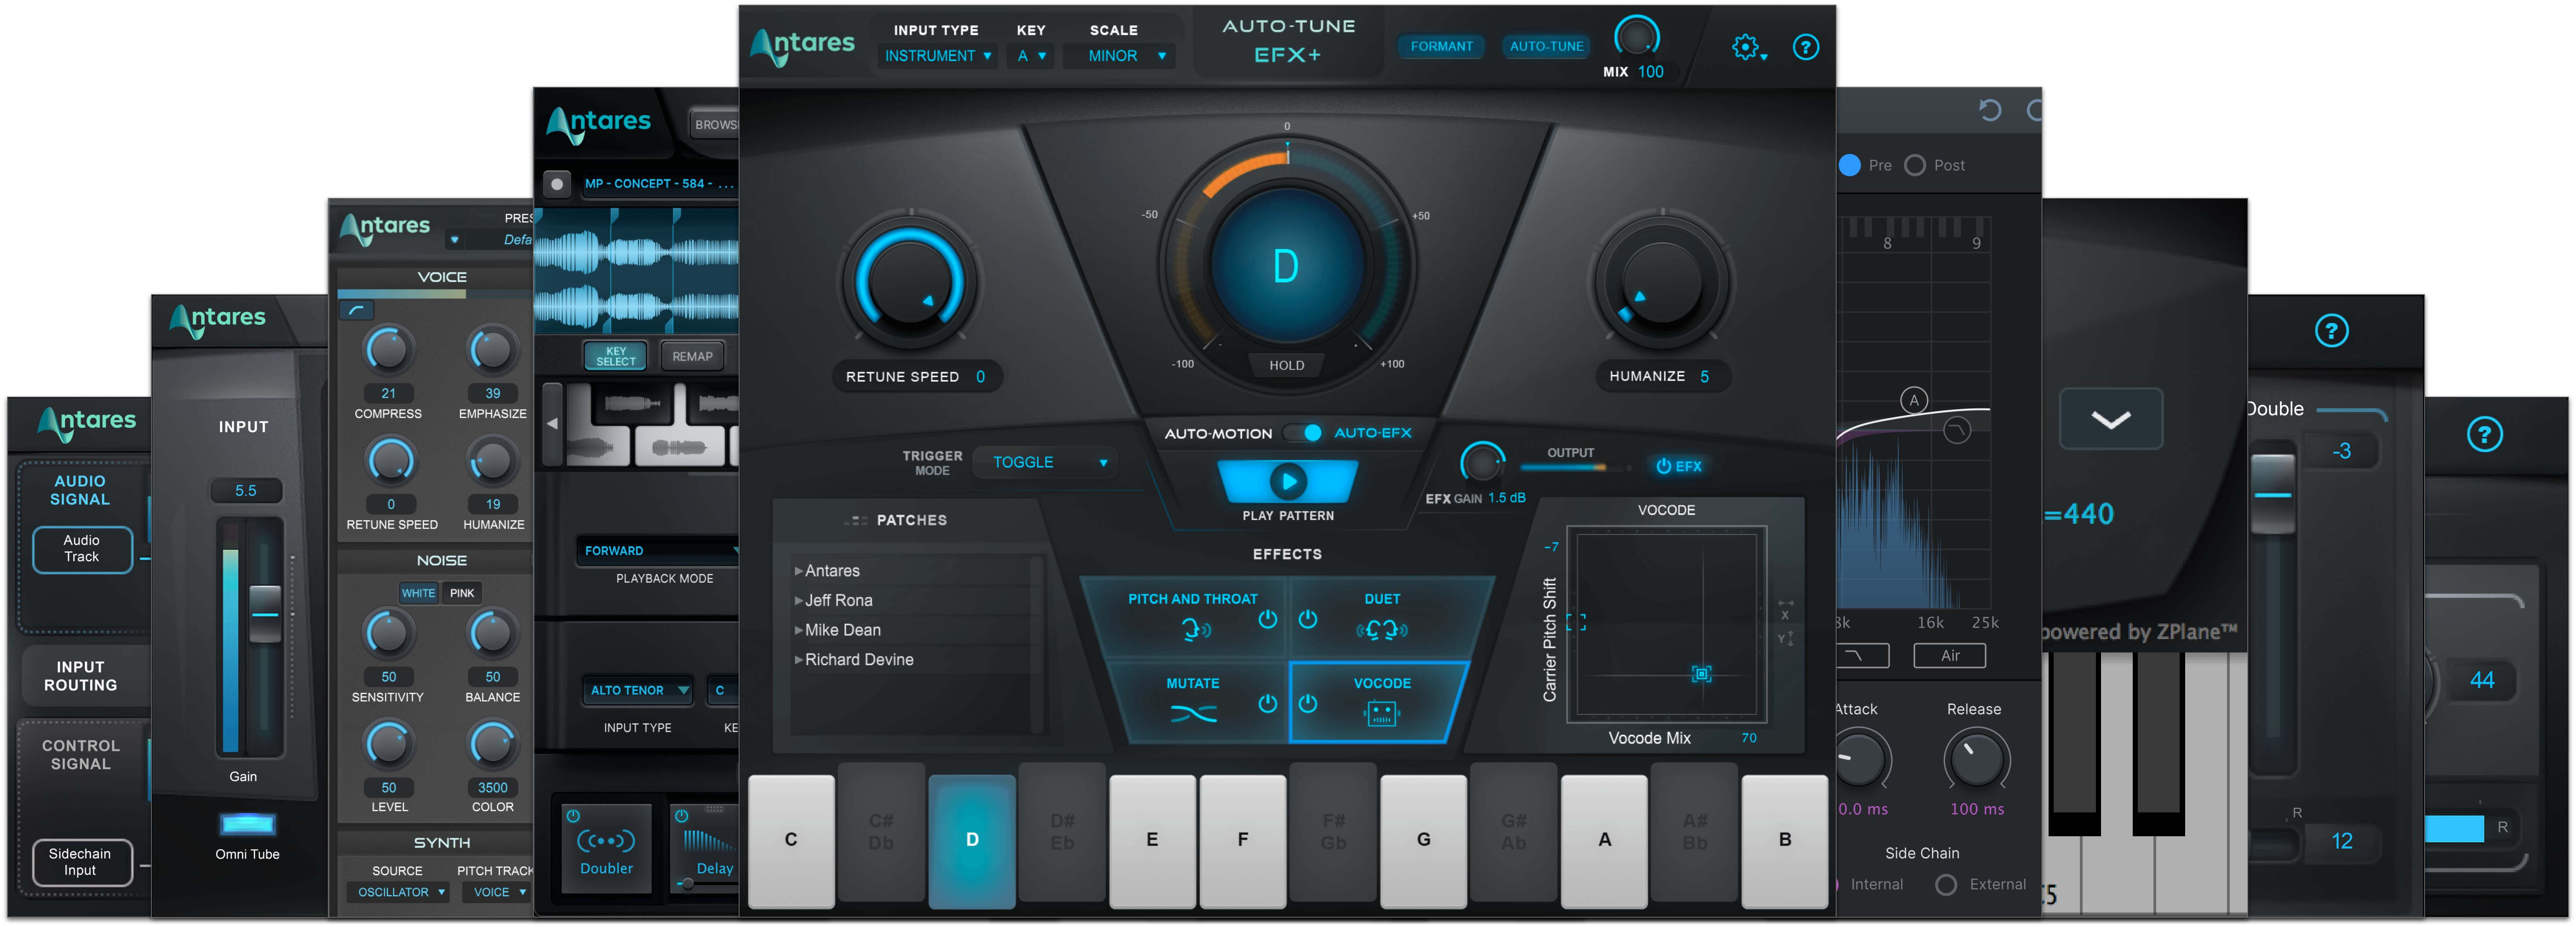Click the down-chevron button above =440
Screen dimensions: 2576x927
[2111, 419]
